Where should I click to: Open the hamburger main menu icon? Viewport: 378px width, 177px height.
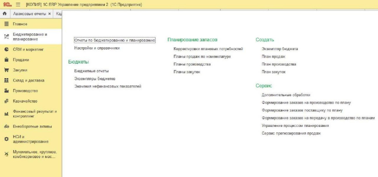(x=18, y=4)
